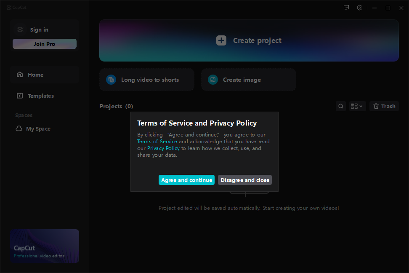
Task: Click the 'Project edited will be saved automatically' text
Action: 249,208
